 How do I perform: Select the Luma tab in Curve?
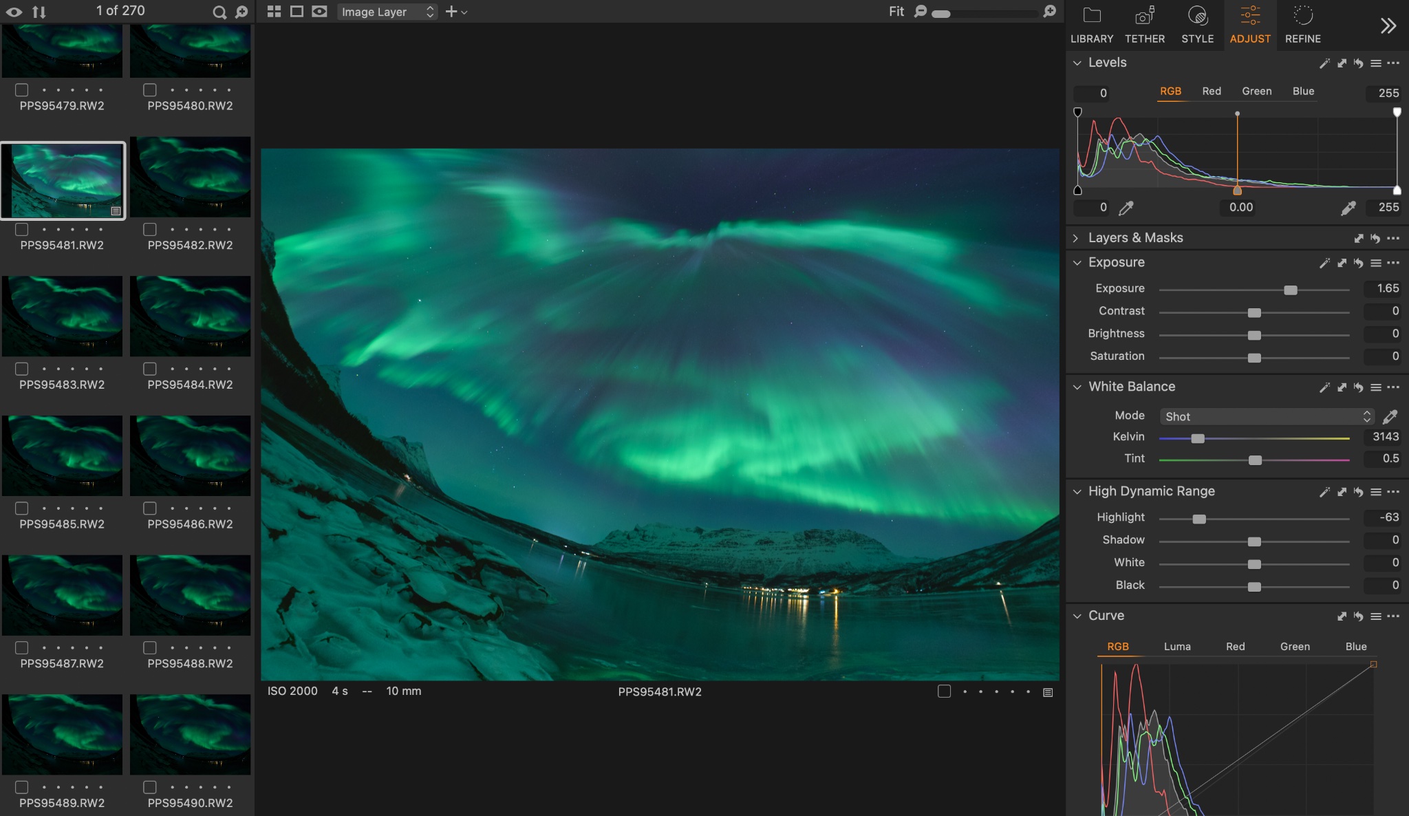[x=1176, y=647]
